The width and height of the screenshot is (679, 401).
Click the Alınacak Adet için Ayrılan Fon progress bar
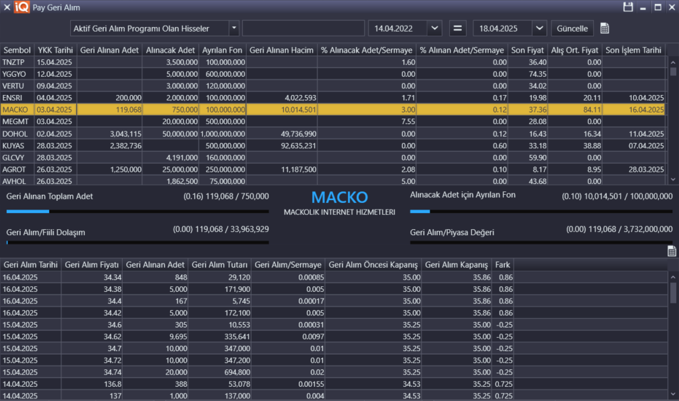(x=541, y=212)
